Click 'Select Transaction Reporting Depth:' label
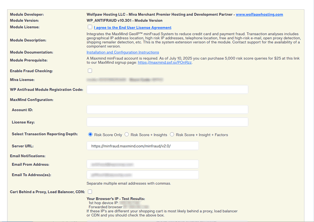The height and width of the screenshot is (222, 314). [45, 134]
